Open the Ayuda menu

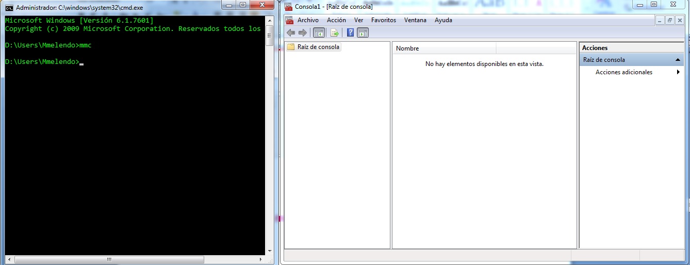coord(443,20)
